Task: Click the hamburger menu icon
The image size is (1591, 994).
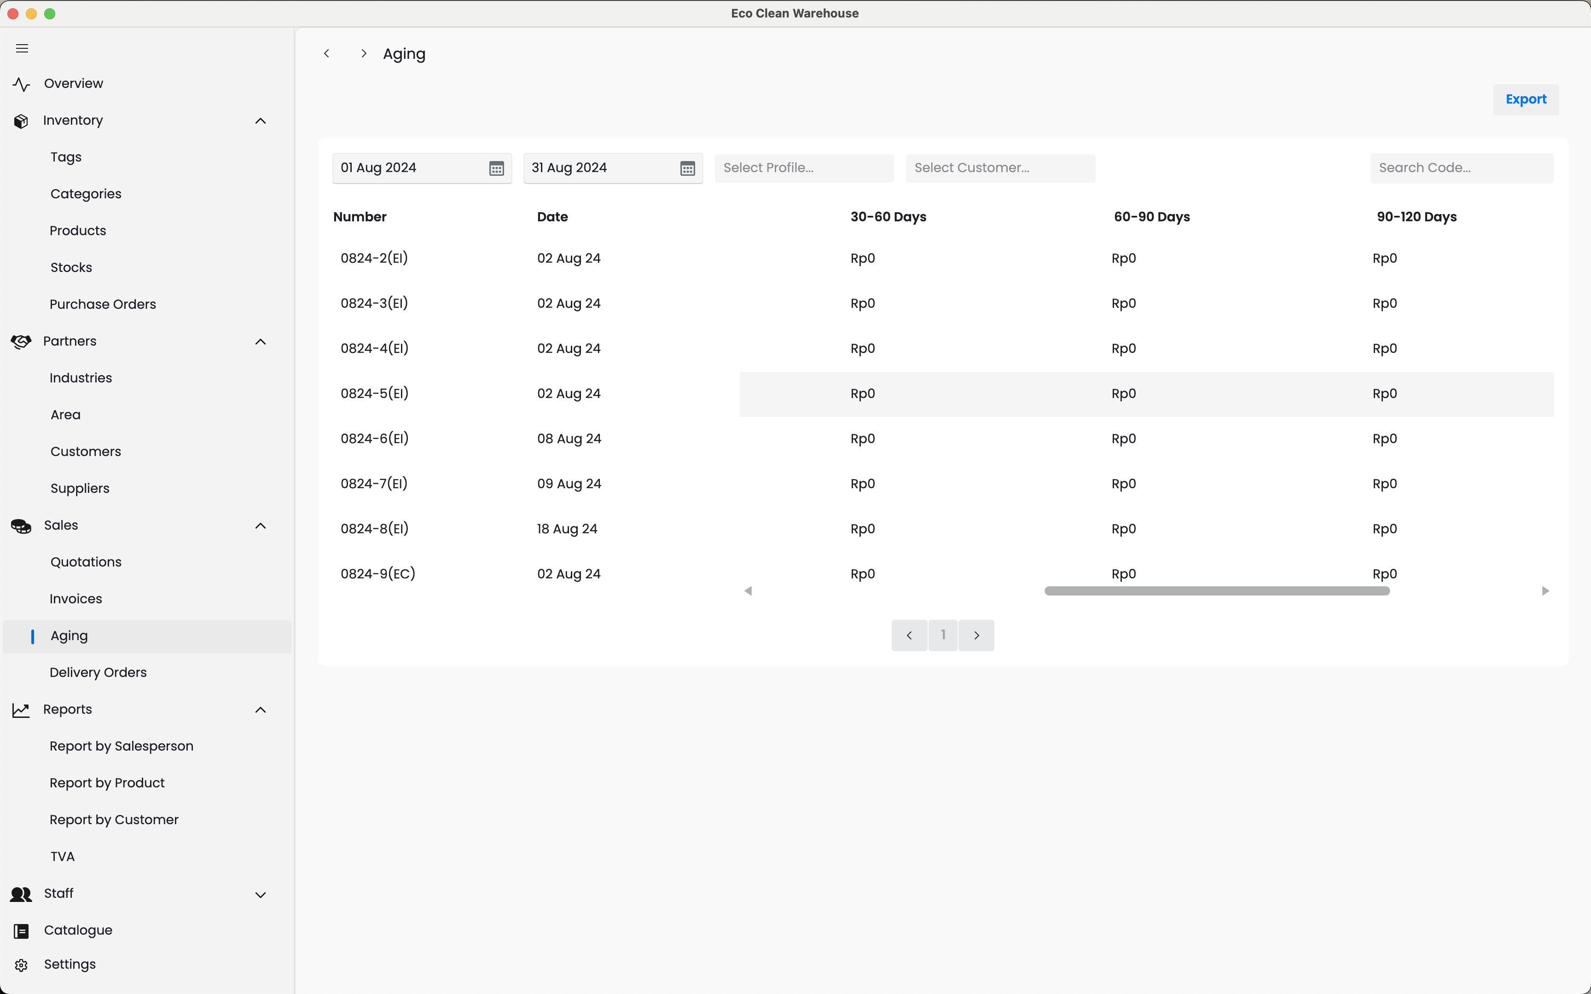Action: tap(22, 49)
